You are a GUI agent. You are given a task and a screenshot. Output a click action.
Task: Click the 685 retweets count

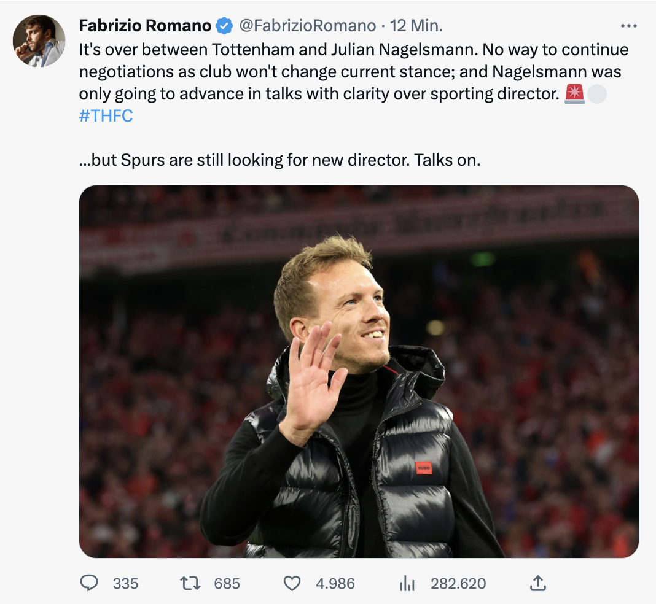227,583
